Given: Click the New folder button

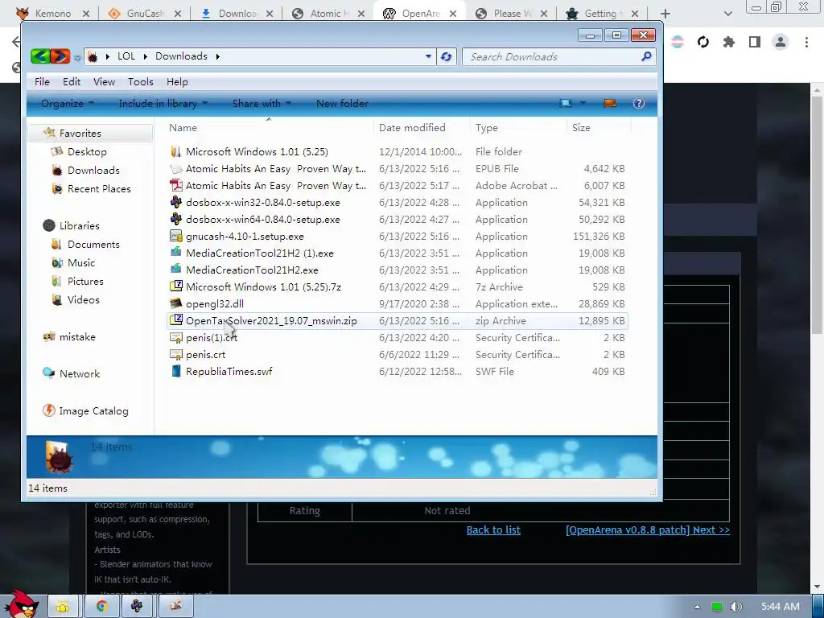Looking at the screenshot, I should 342,104.
